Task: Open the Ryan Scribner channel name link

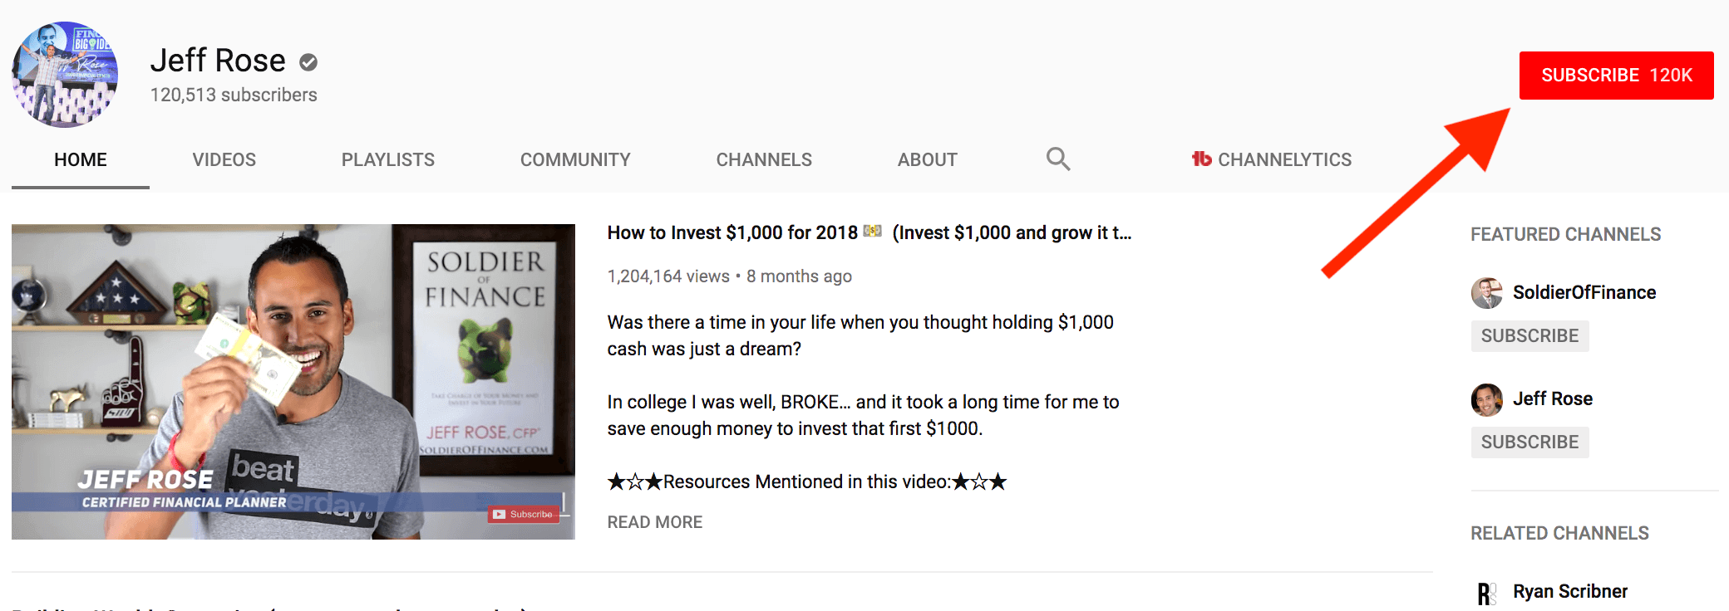Action: coord(1570,592)
